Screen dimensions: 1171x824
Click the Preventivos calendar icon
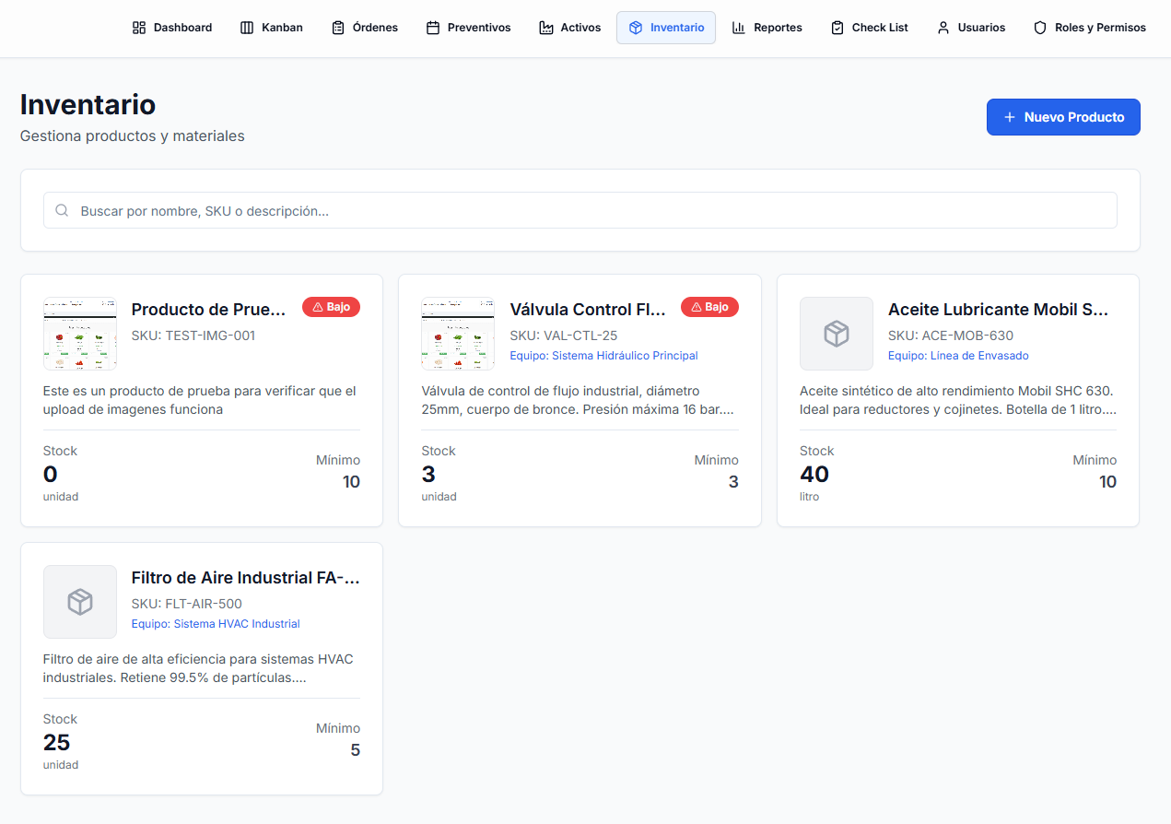(431, 28)
